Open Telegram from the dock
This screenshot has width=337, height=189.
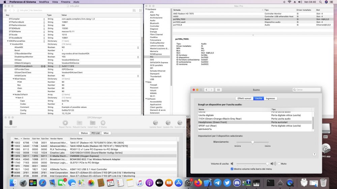tap(217, 183)
